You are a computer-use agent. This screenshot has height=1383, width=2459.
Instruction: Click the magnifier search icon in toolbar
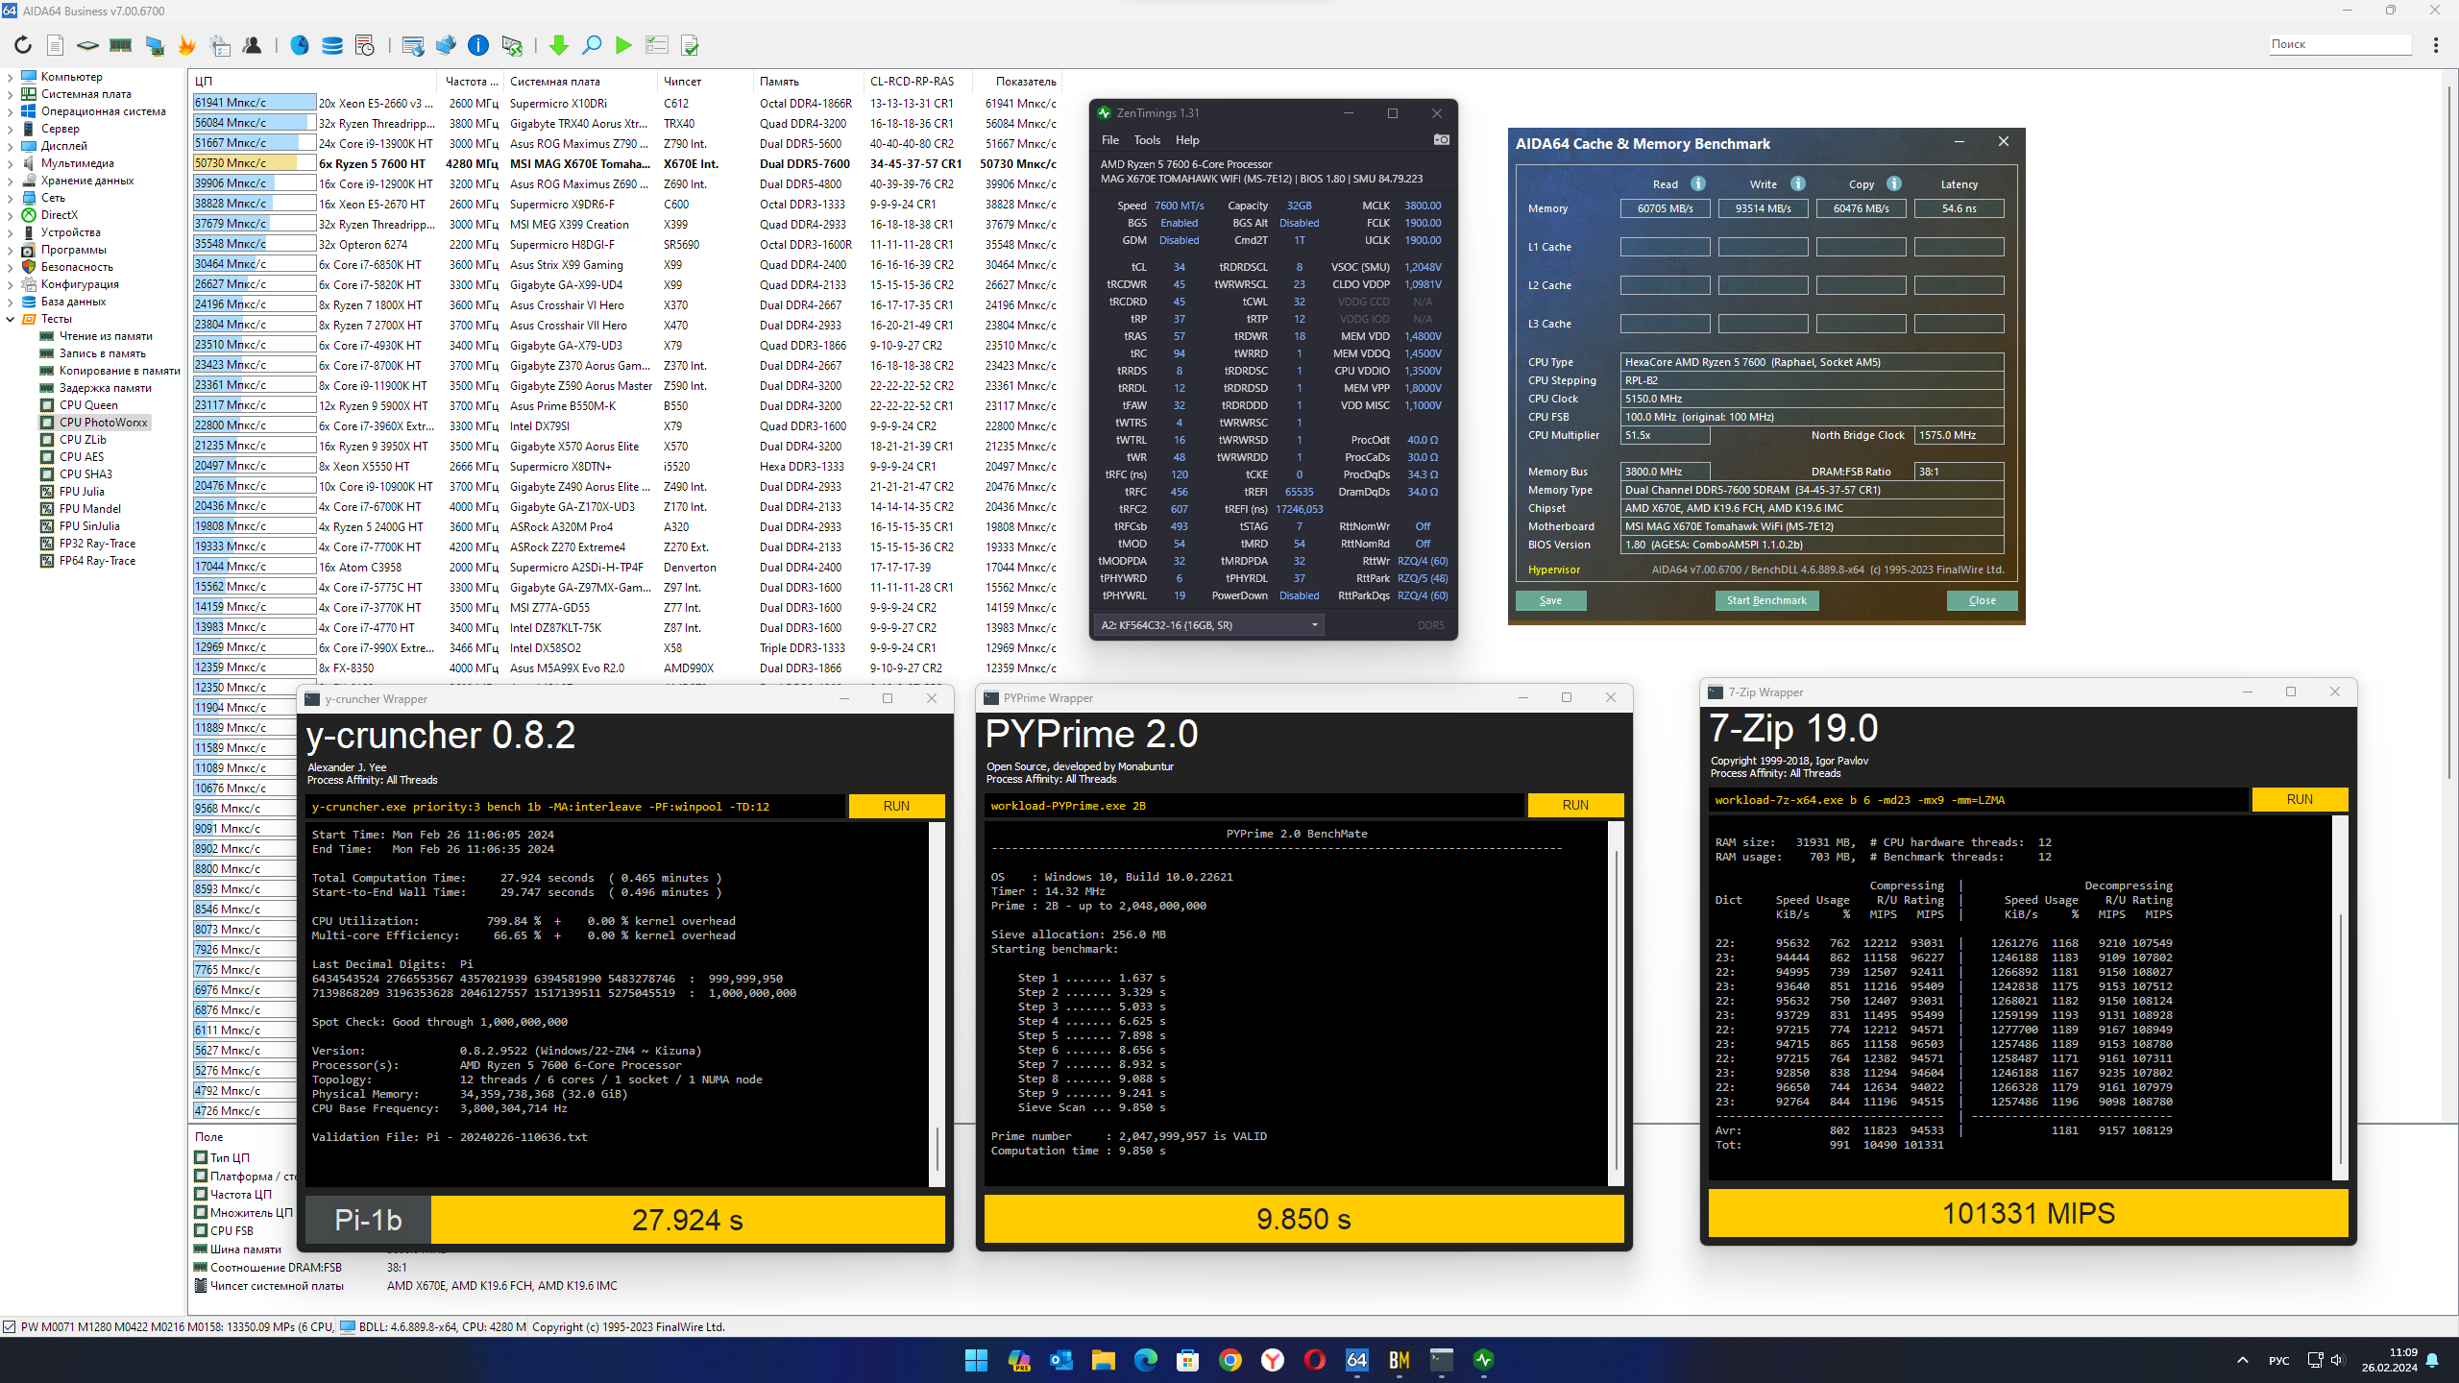(592, 45)
